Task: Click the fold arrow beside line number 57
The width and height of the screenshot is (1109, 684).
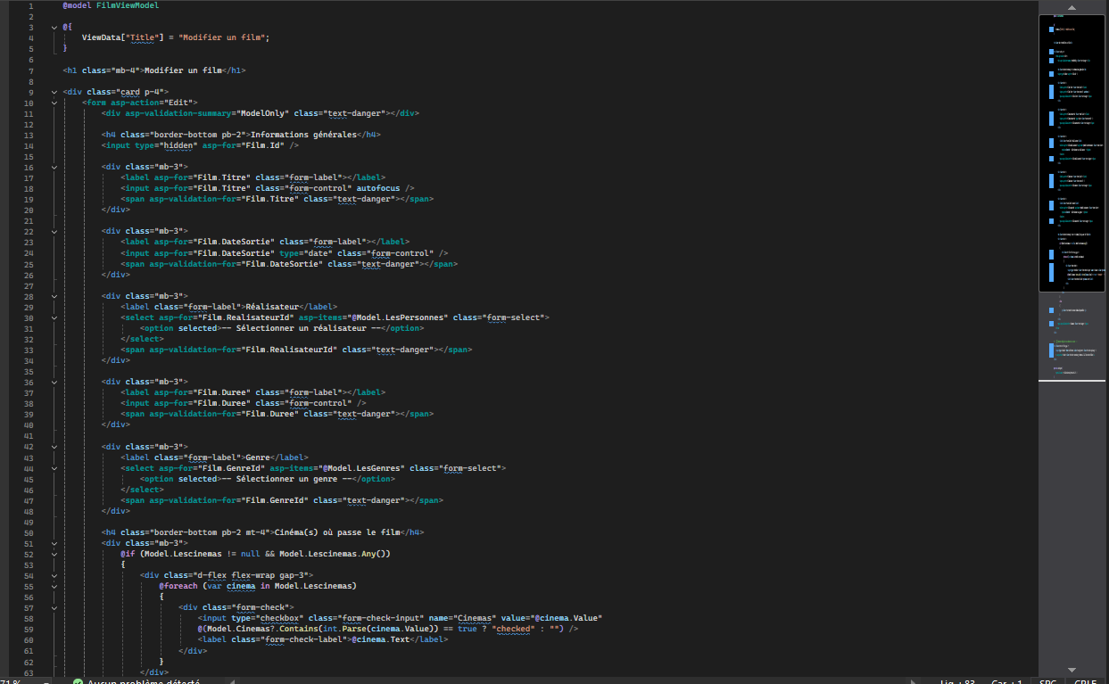Action: tap(54, 606)
